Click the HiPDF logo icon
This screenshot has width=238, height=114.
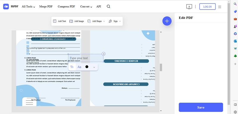[6, 7]
